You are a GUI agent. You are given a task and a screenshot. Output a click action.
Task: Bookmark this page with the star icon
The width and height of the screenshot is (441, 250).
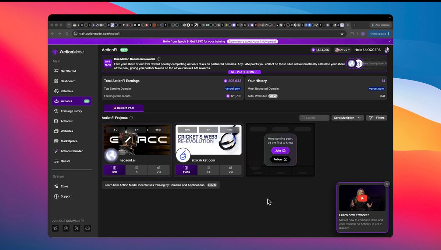point(342,34)
